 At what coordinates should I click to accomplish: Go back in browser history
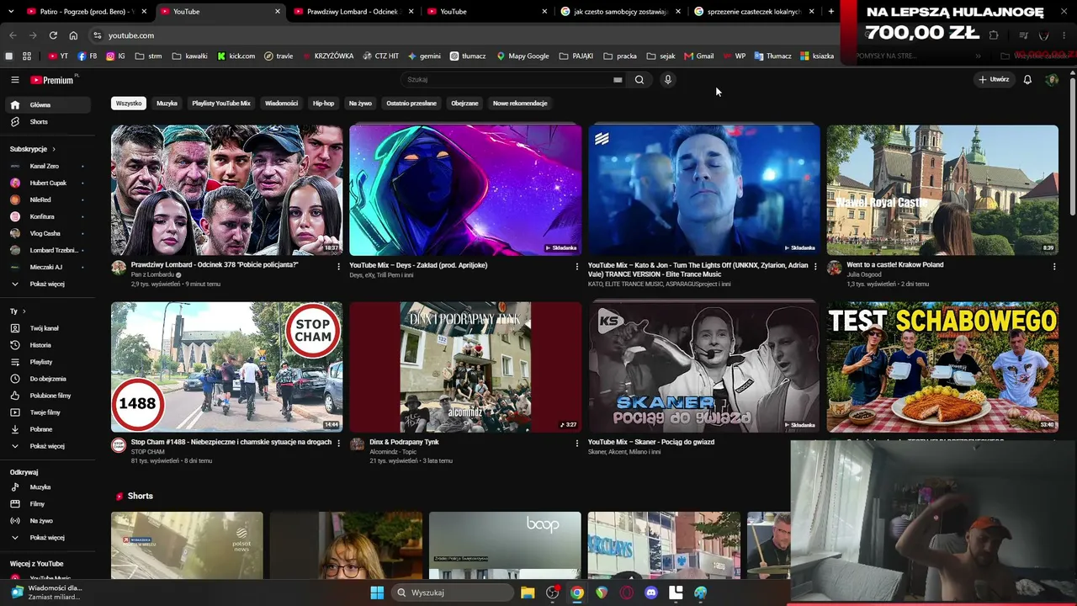click(13, 35)
